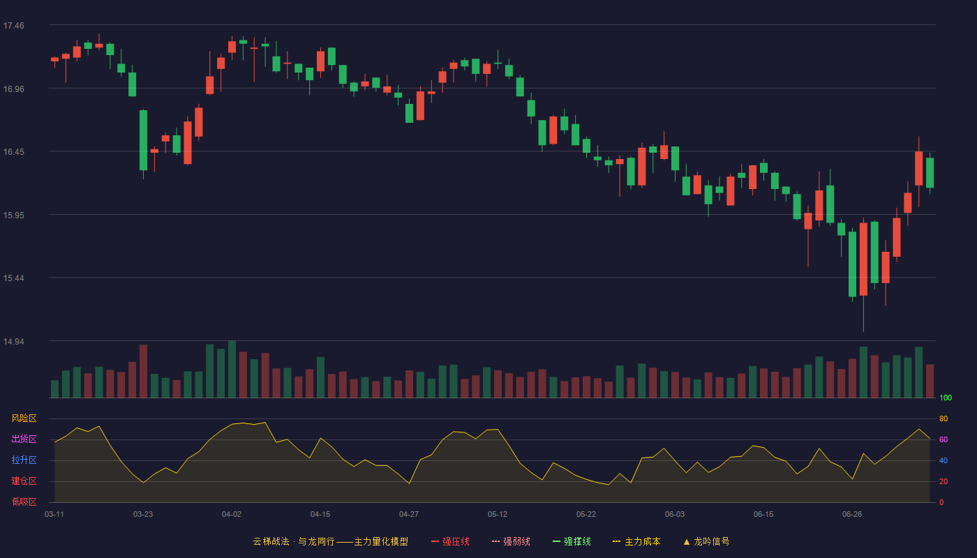Click the 建仓区 zone label
977x558 pixels.
click(x=24, y=481)
